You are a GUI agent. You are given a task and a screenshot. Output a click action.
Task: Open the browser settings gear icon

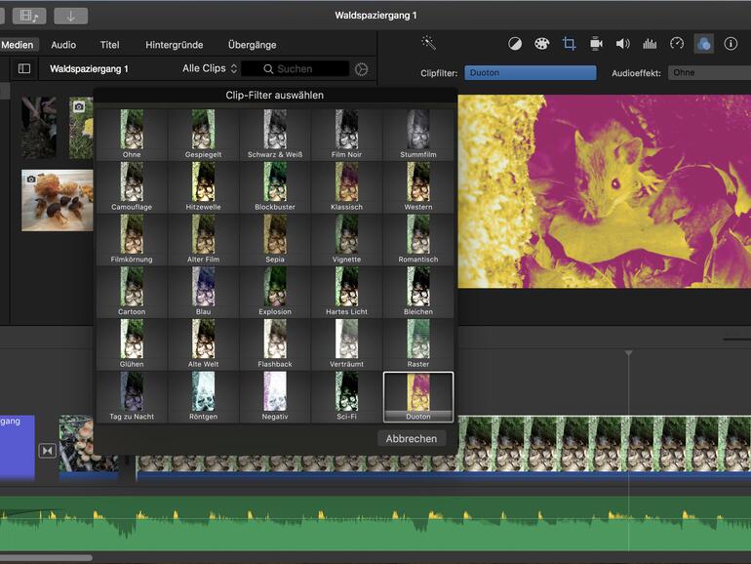point(362,69)
